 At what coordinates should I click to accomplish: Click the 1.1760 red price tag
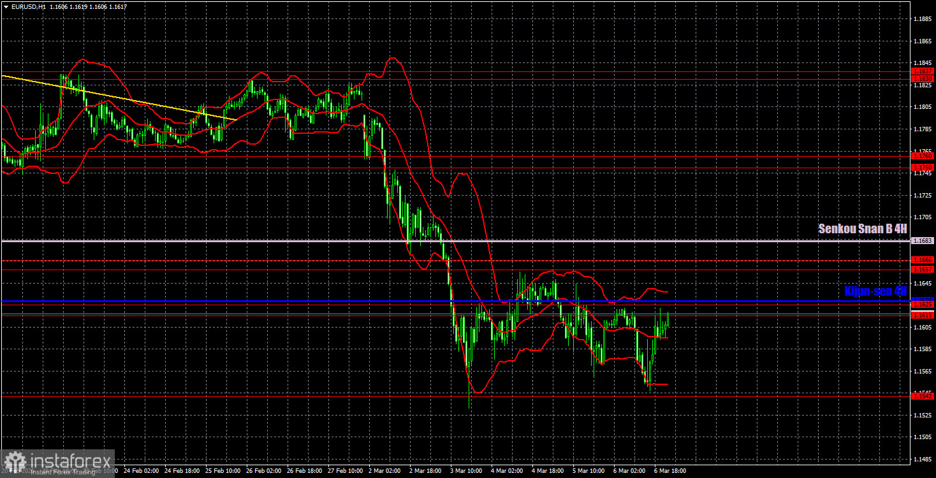tap(923, 156)
